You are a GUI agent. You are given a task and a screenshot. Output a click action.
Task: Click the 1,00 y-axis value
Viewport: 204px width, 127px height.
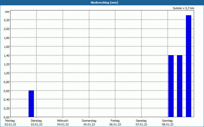click(7, 73)
